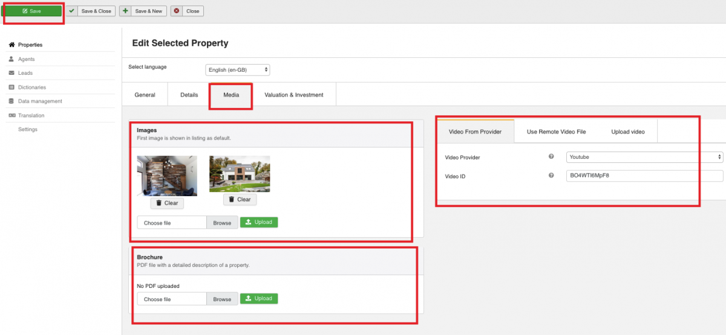Image resolution: width=726 pixels, height=335 pixels.
Task: Browse for a brochure PDF file
Action: pos(222,299)
